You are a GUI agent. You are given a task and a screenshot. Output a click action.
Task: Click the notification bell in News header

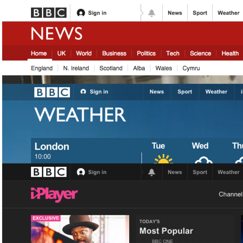coord(152,13)
